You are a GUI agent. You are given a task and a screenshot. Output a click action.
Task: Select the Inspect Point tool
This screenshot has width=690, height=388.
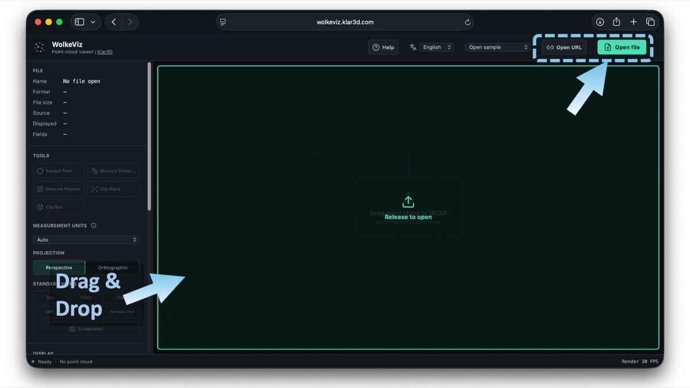click(59, 171)
